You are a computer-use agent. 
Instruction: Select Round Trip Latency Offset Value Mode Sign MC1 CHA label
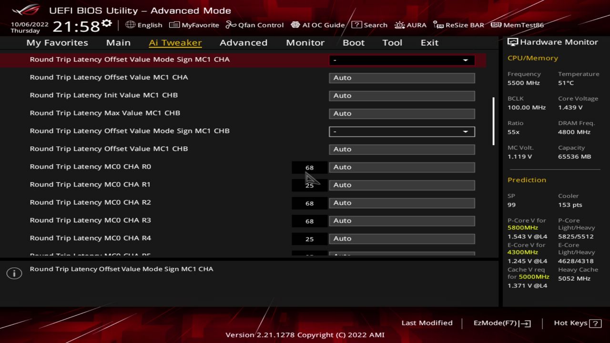click(130, 59)
